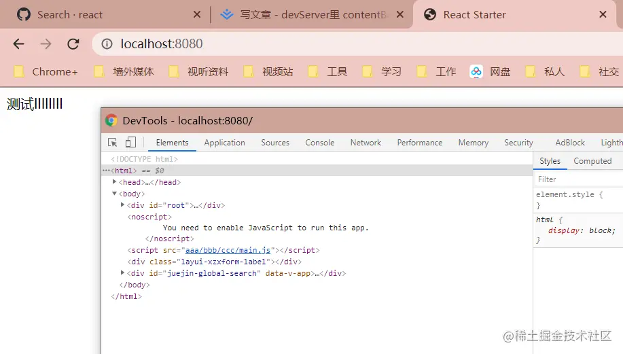Select the opening noscript tag line
Screen dimensions: 623x354
[149, 217]
